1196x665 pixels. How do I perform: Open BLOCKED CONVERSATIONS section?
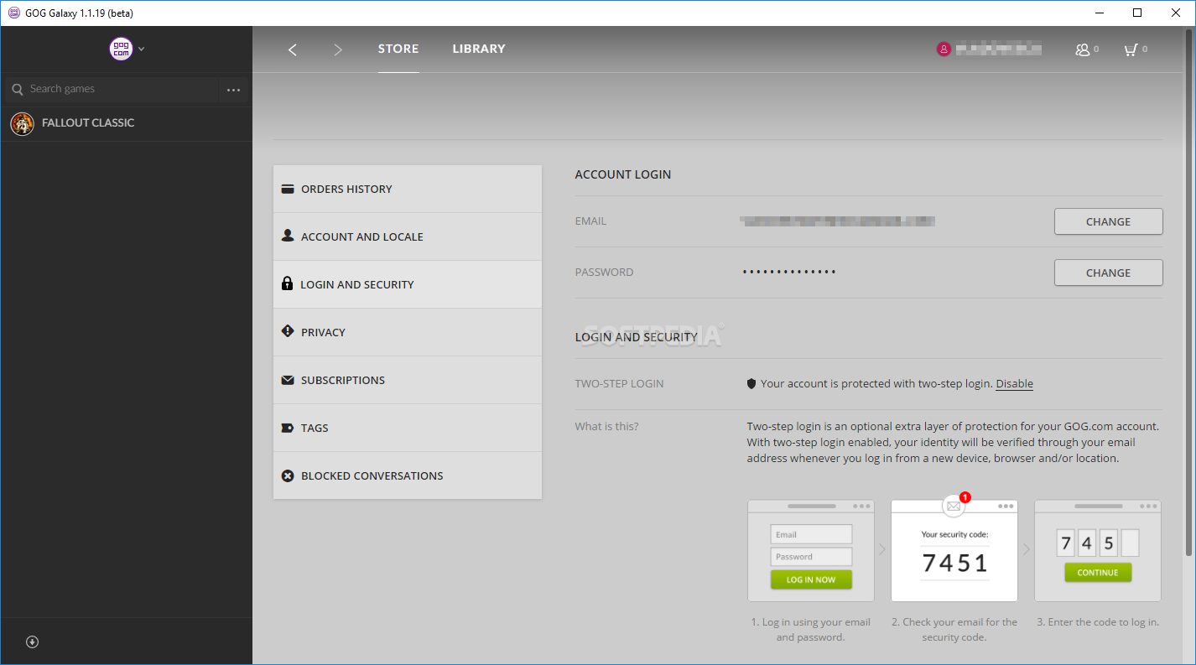pos(408,475)
